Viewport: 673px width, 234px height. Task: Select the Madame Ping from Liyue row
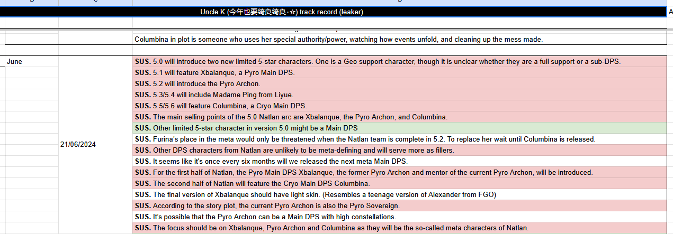click(x=399, y=95)
